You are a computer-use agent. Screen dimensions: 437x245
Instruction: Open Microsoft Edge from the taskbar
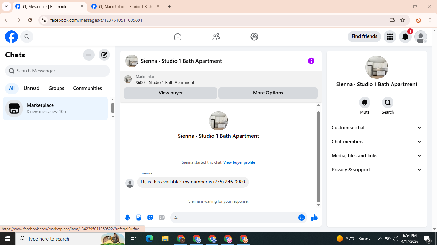[149, 239]
